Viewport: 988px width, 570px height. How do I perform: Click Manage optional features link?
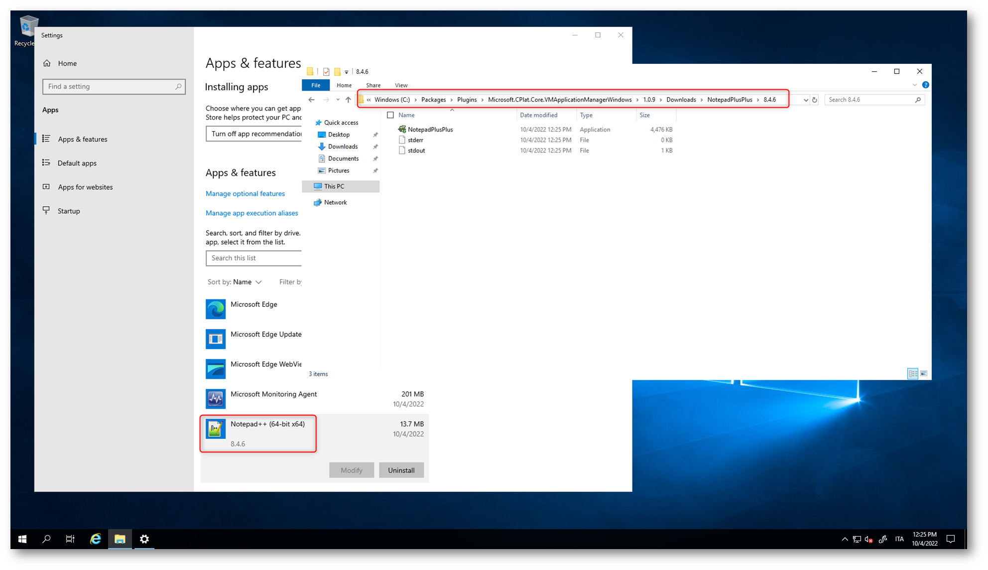click(245, 193)
